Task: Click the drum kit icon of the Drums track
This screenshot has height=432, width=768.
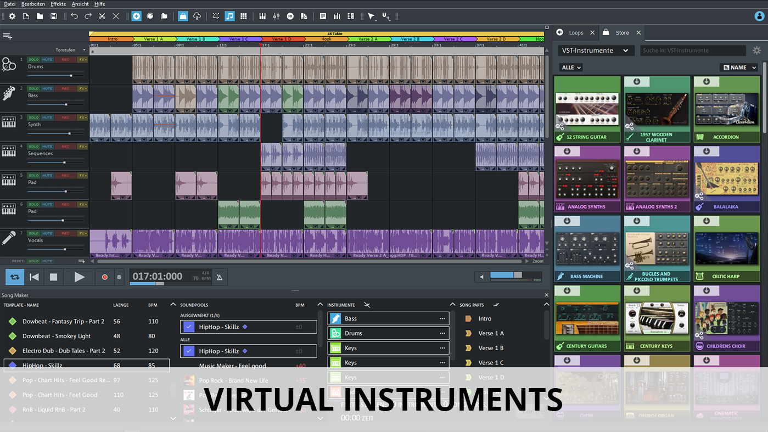Action: point(9,65)
